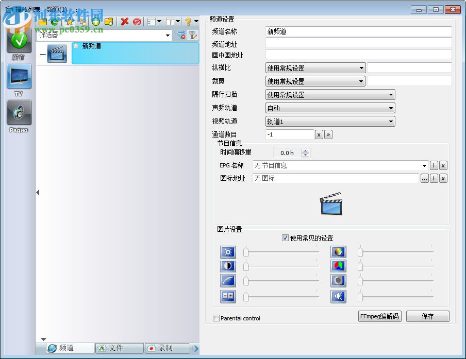Image resolution: width=466 pixels, height=359 pixels.
Task: Click the 保存 save button
Action: pyautogui.click(x=428, y=316)
